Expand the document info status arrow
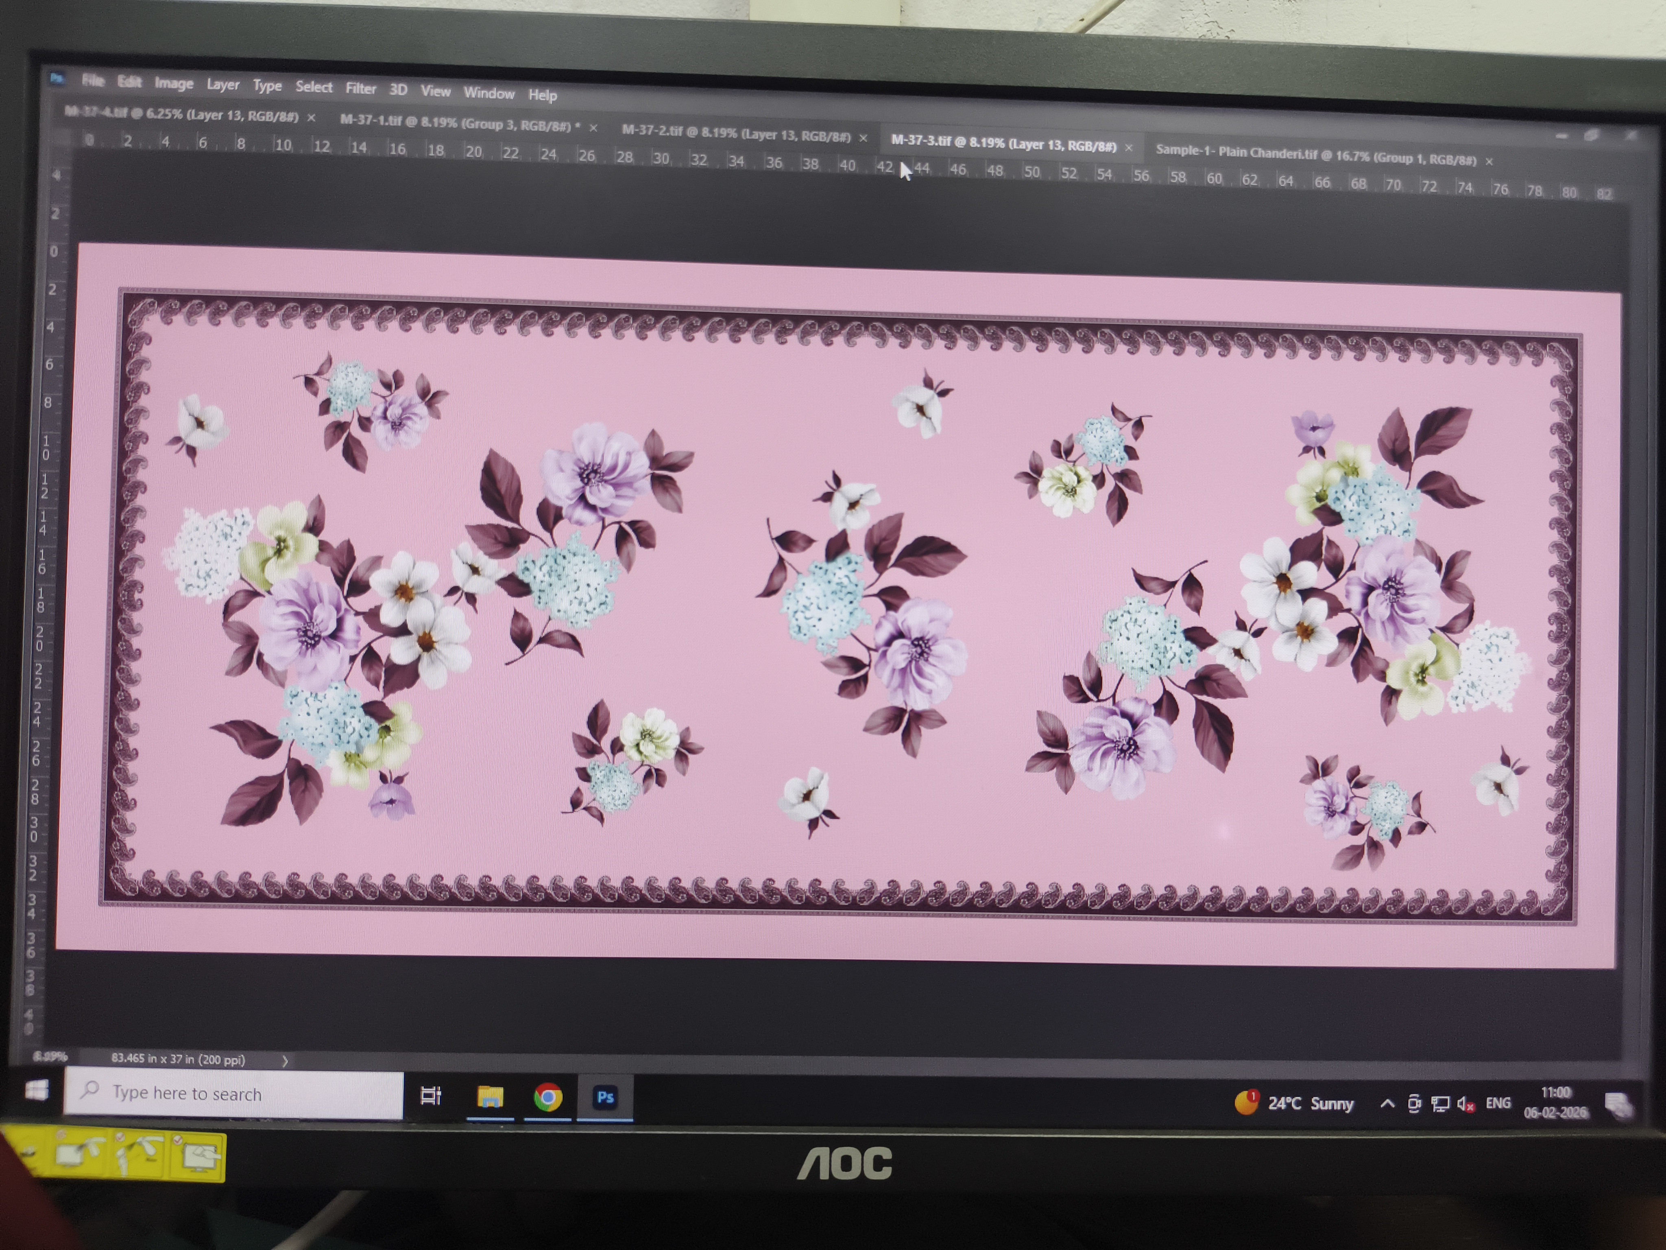 pyautogui.click(x=285, y=1061)
